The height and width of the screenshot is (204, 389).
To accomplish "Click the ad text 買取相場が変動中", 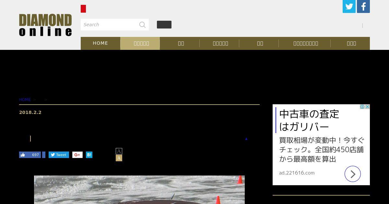I will pyautogui.click(x=322, y=150).
